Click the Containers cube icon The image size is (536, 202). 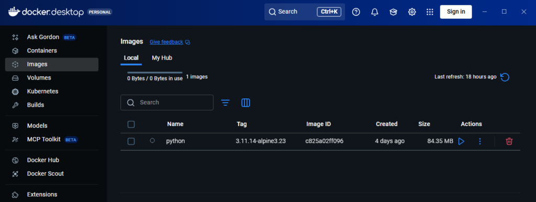click(x=15, y=51)
